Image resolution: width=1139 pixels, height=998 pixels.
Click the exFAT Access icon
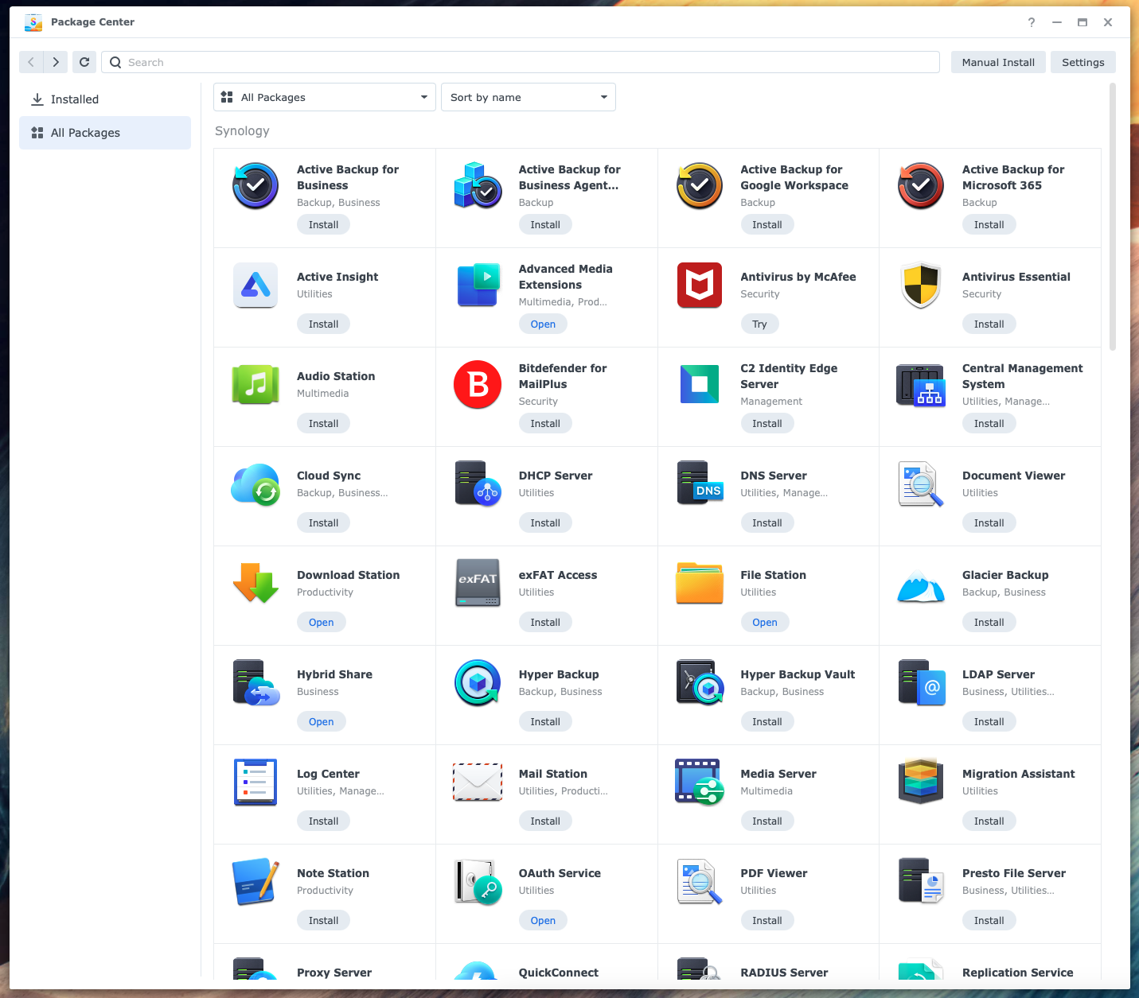click(x=478, y=583)
